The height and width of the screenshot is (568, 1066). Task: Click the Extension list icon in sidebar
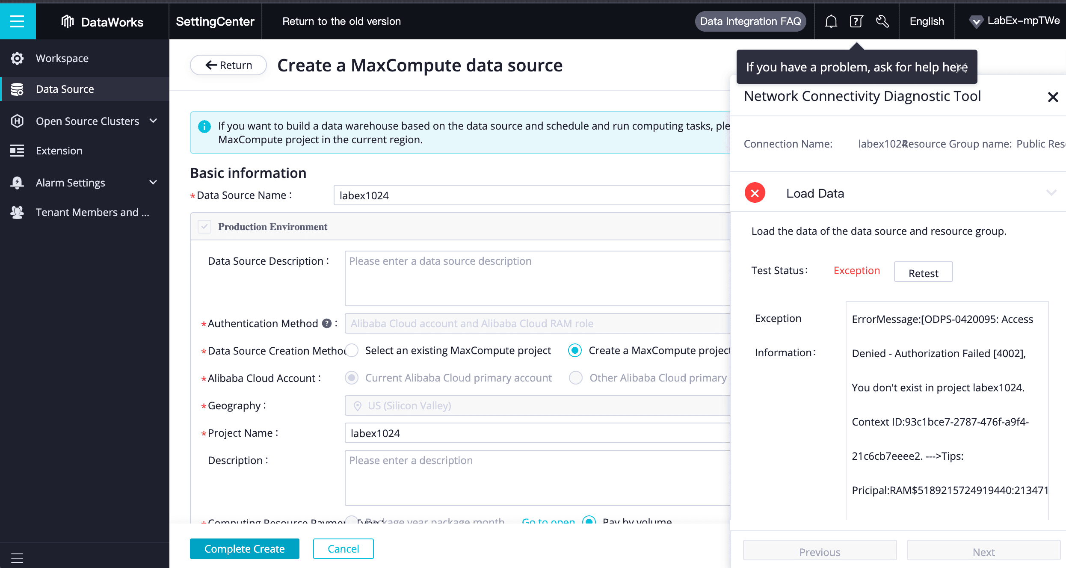point(17,151)
